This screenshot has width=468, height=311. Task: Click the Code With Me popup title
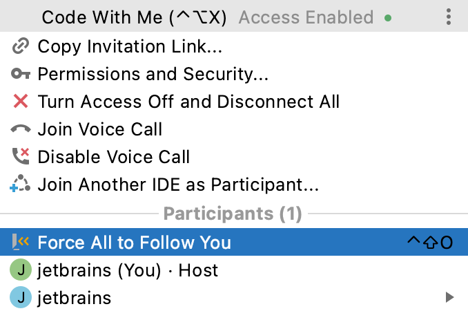coord(134,17)
